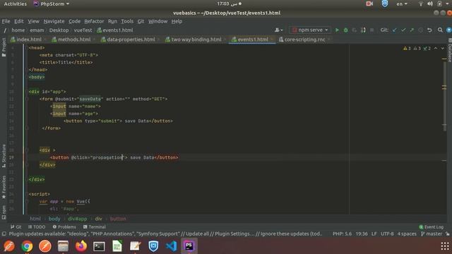Update project from Git (blue arrow)
The height and width of the screenshot is (254, 452).
[394, 30]
